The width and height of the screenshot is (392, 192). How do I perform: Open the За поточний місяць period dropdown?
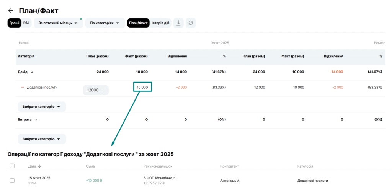pos(58,23)
